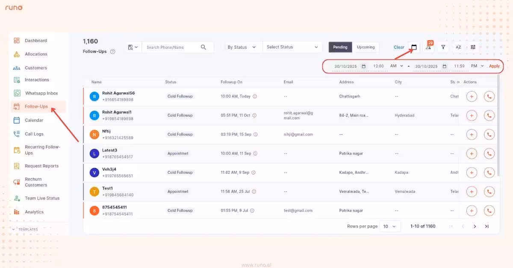The height and width of the screenshot is (268, 513).
Task: Open the advanced filter settings icon
Action: coord(473,47)
